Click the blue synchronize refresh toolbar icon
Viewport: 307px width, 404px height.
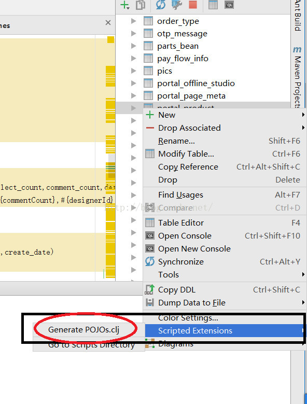tap(161, 5)
